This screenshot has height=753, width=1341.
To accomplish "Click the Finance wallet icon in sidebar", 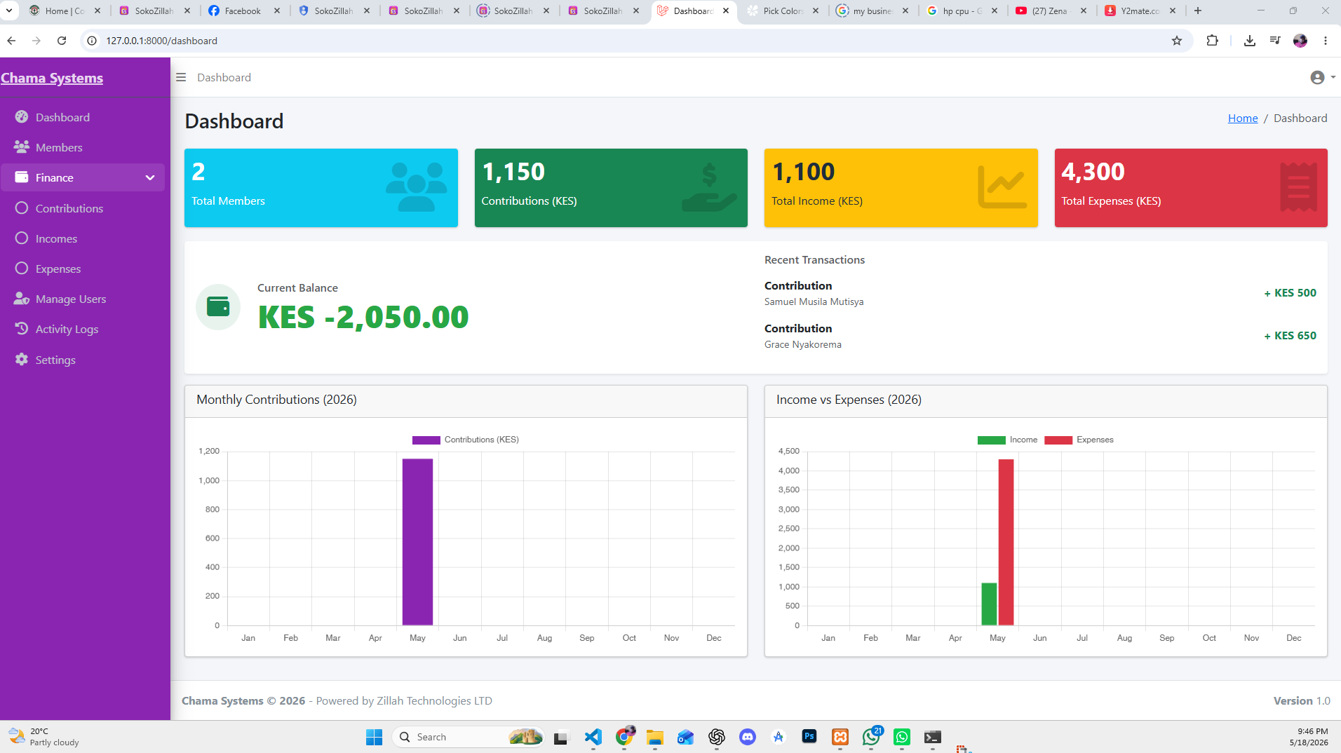I will click(x=22, y=177).
